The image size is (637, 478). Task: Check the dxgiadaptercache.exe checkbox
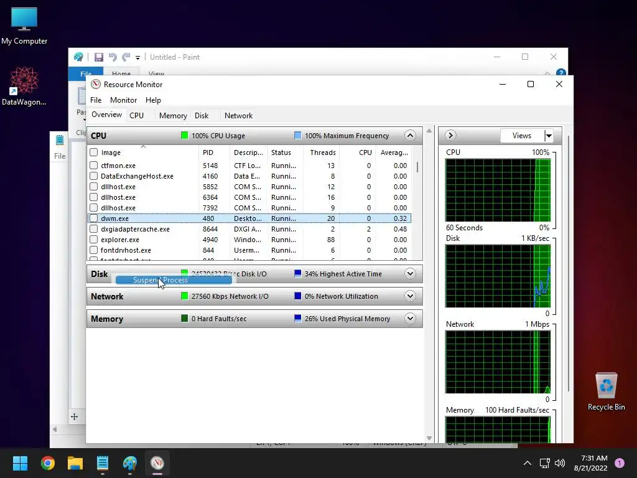click(94, 229)
